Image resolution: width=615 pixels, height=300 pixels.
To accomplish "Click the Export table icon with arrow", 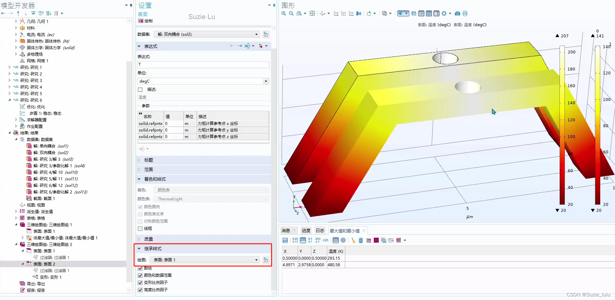I will click(391, 240).
